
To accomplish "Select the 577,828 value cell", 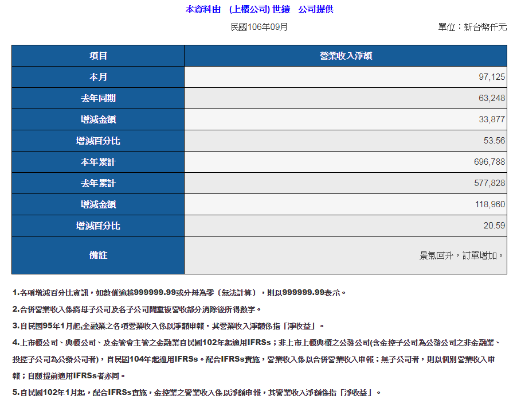I will pos(489,183).
